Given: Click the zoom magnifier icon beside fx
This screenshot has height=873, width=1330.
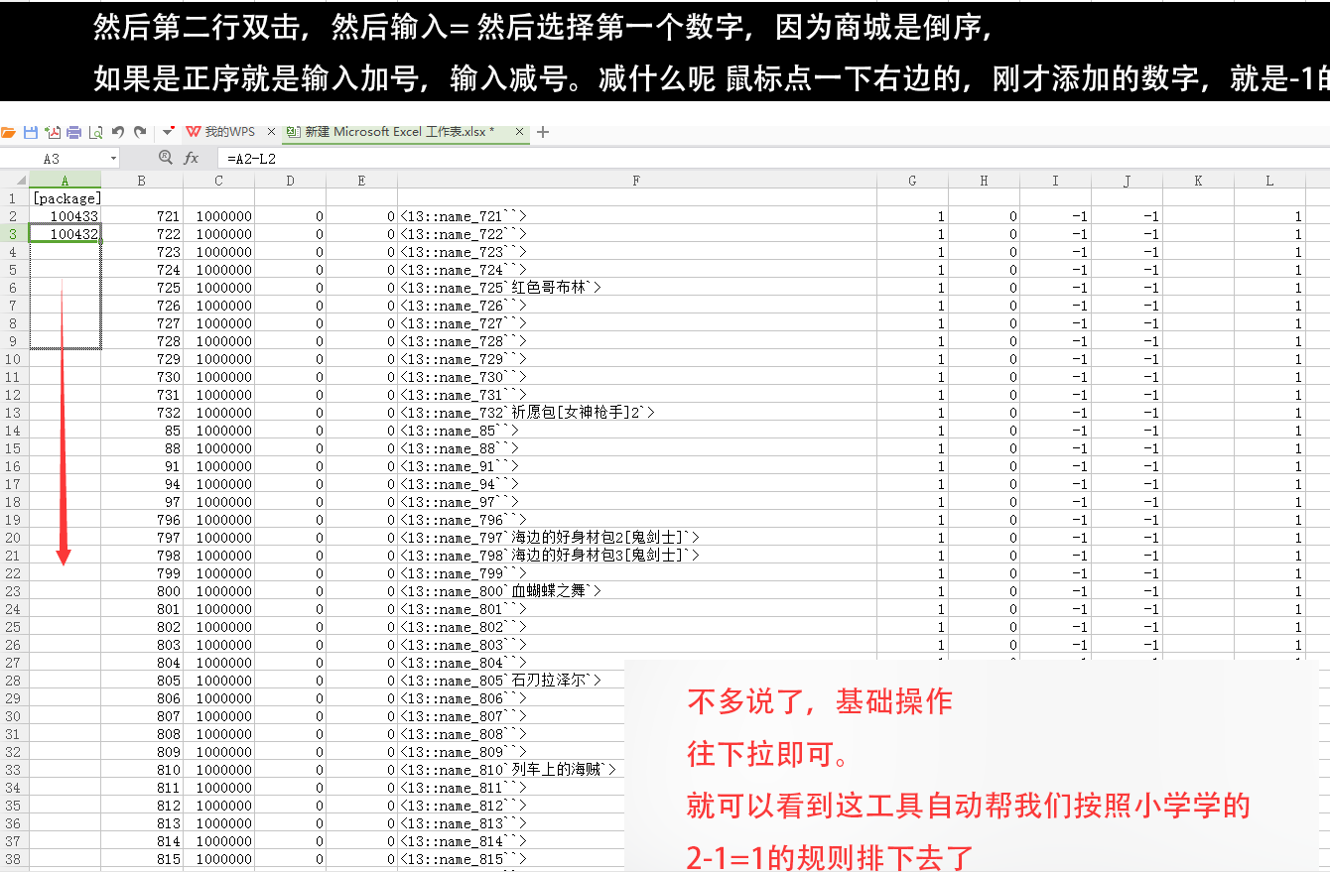Looking at the screenshot, I should click(166, 158).
